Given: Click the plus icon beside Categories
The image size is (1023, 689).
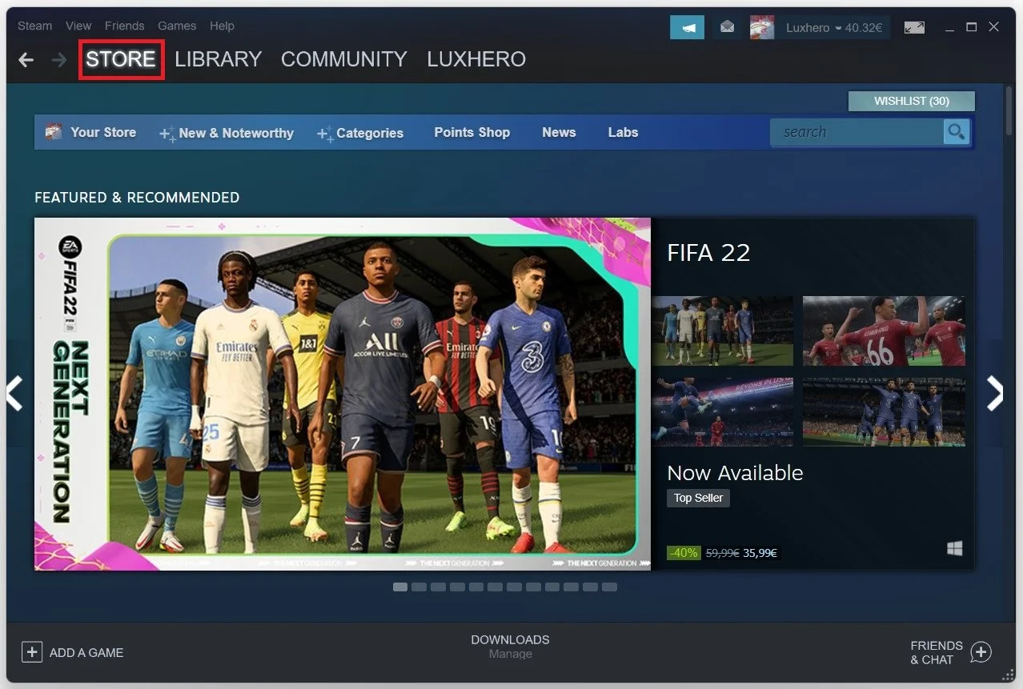Looking at the screenshot, I should (x=325, y=134).
